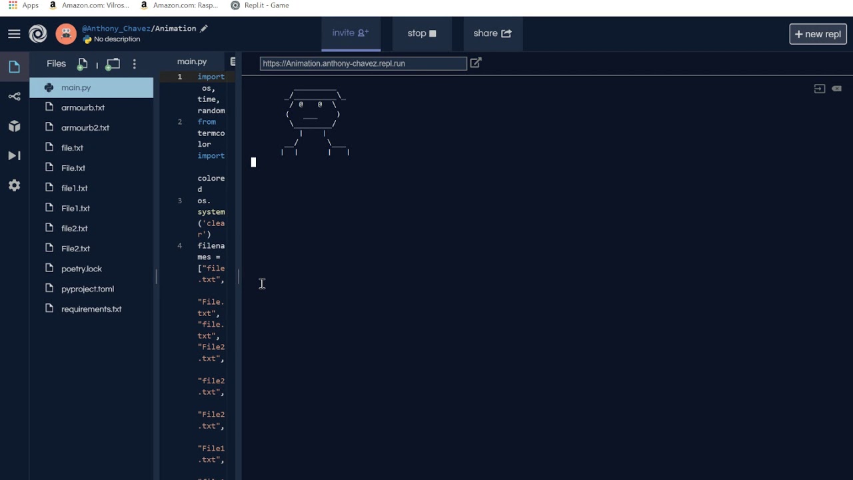Clear console output icon
The image size is (853, 480).
point(836,89)
